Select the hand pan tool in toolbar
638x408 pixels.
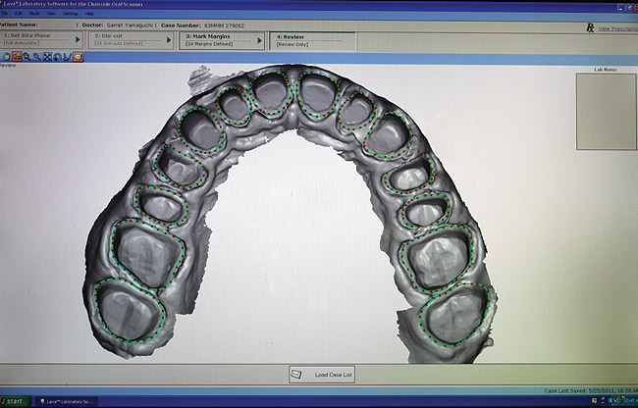coord(5,57)
